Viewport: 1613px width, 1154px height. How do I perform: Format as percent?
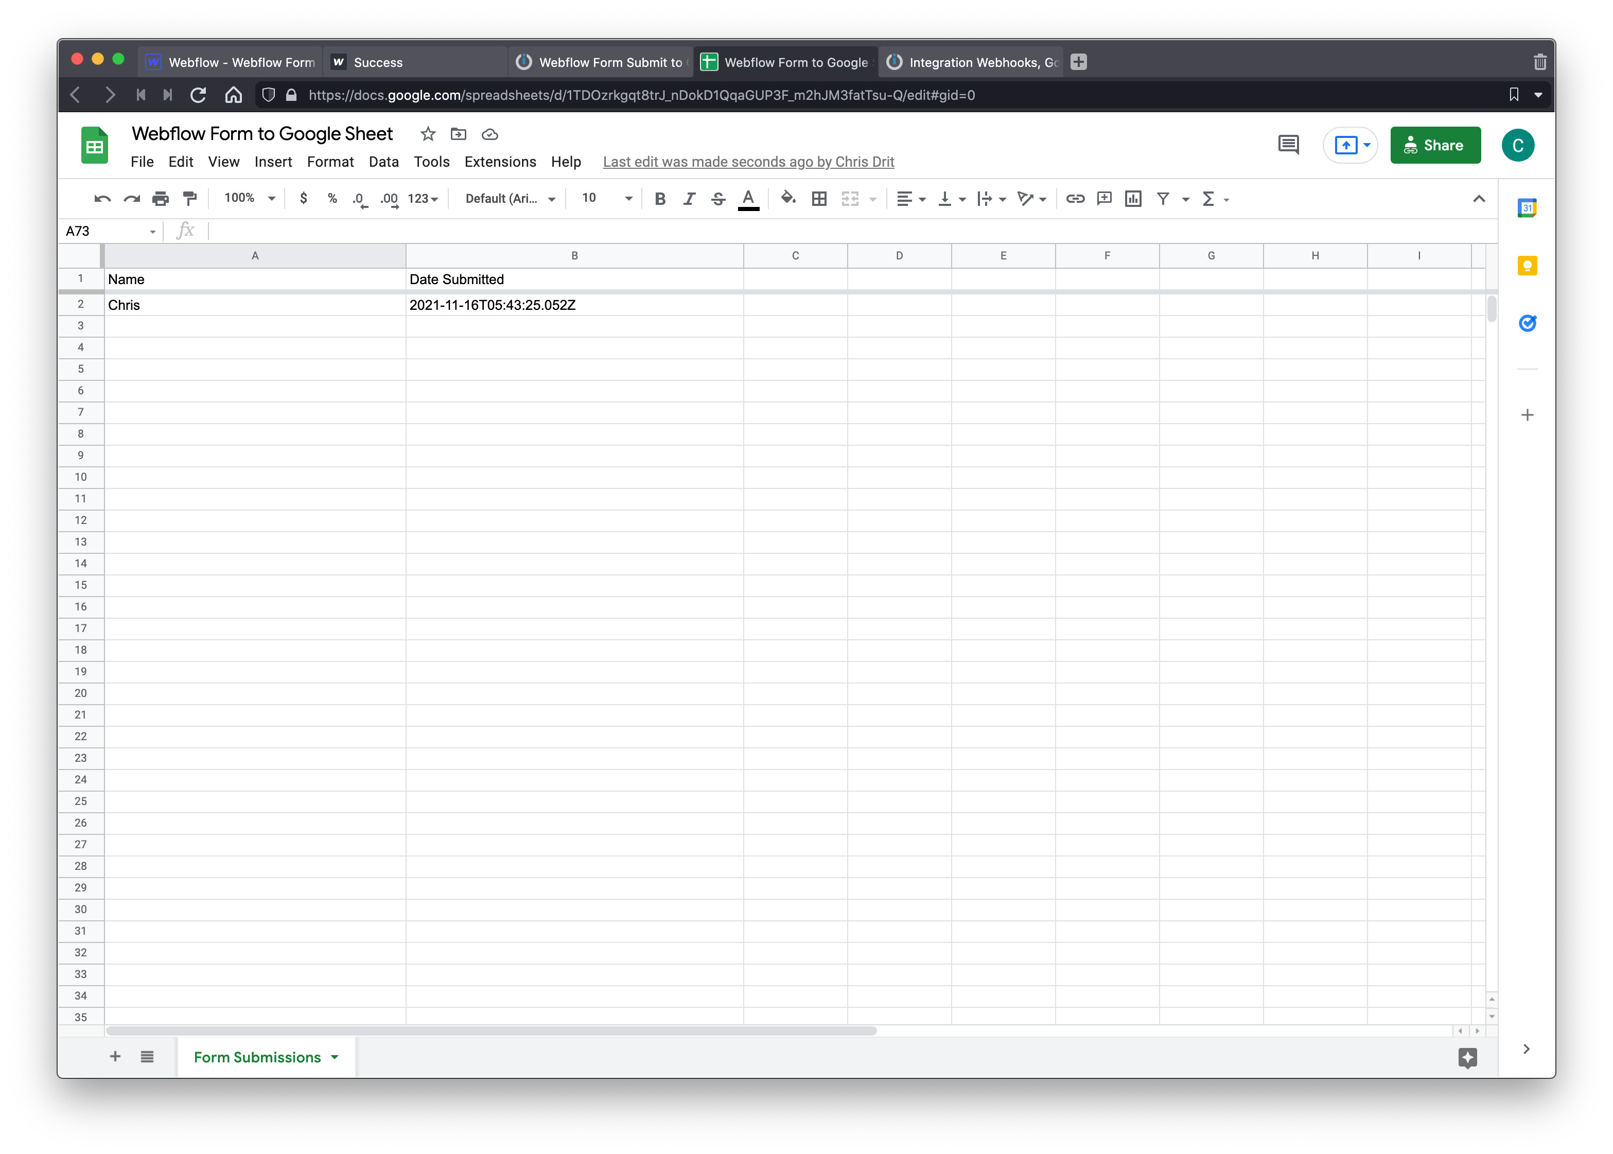click(332, 198)
